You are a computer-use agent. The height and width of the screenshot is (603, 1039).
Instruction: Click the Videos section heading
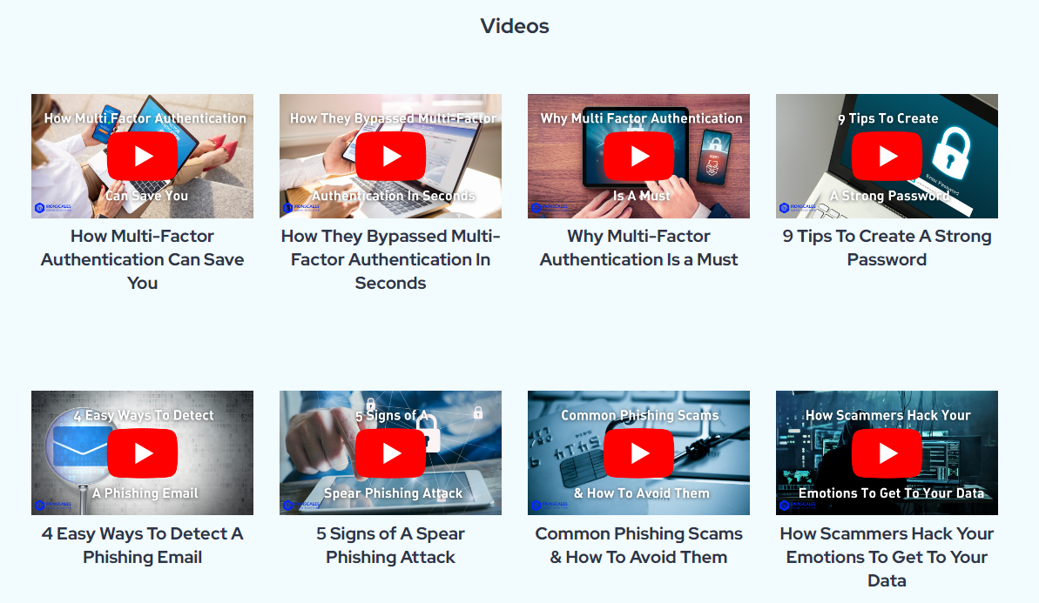click(515, 26)
